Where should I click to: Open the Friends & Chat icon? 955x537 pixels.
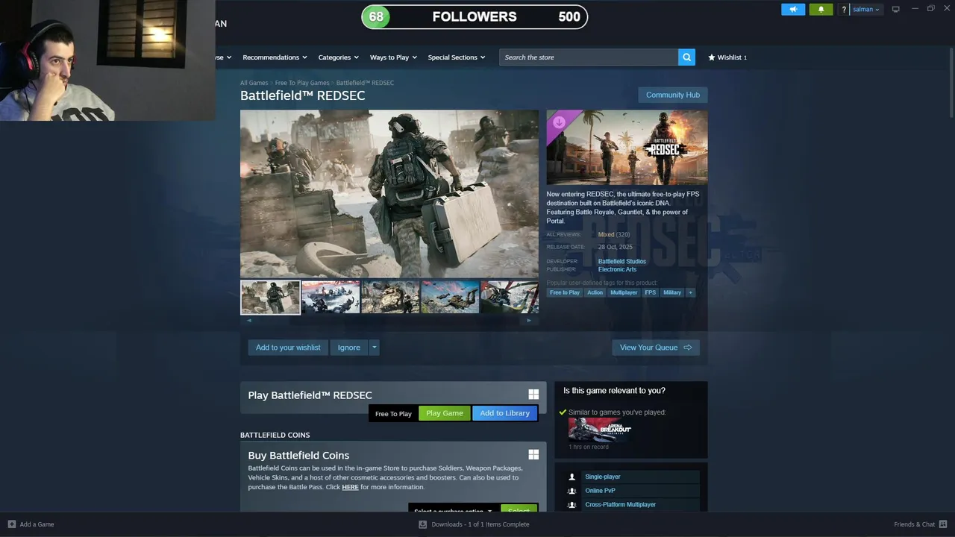click(943, 524)
